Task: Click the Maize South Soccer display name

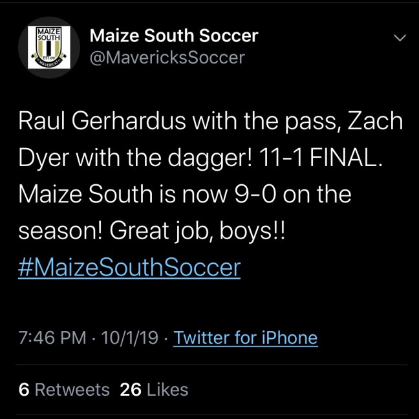Action: (174, 35)
